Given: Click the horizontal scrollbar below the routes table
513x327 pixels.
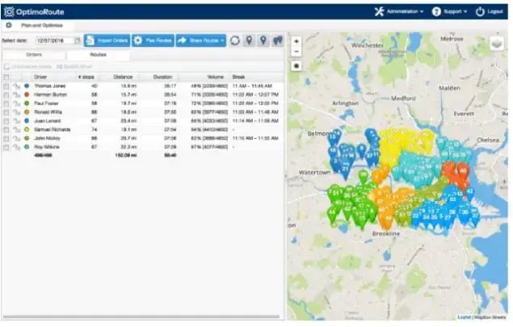Looking at the screenshot, I should tap(141, 317).
